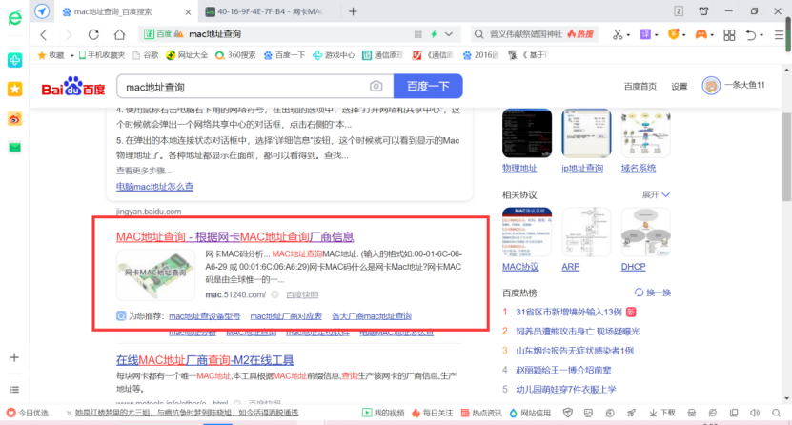Open the DHCP related link
This screenshot has height=425, width=792.
click(x=634, y=267)
